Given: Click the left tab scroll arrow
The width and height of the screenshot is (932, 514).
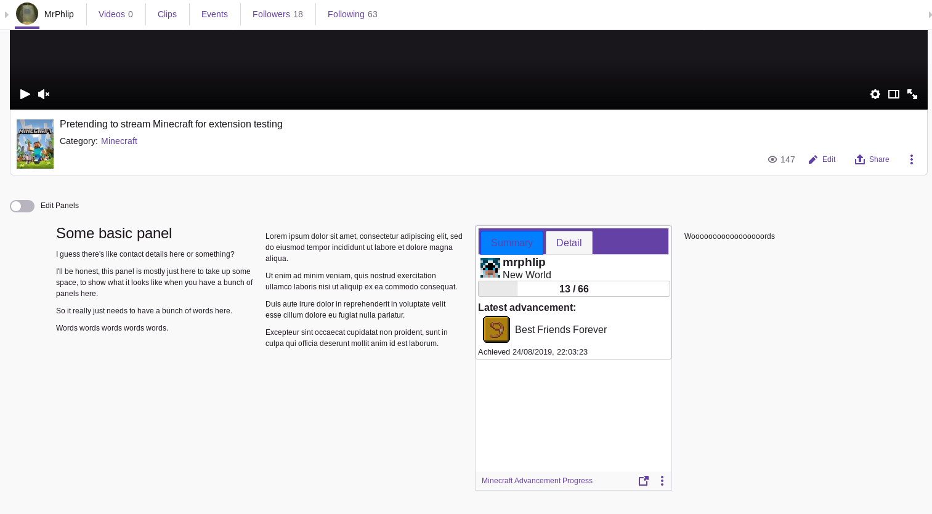Looking at the screenshot, I should [7, 14].
